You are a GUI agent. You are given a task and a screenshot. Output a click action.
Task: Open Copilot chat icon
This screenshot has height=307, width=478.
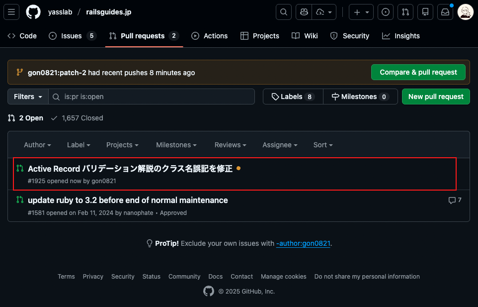point(304,12)
